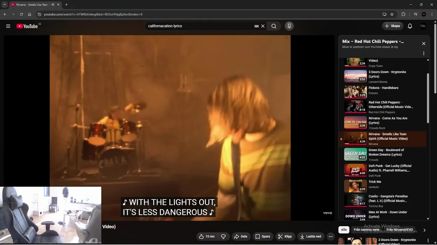Save the video with Spara button
The height and width of the screenshot is (245, 437).
pos(263,236)
